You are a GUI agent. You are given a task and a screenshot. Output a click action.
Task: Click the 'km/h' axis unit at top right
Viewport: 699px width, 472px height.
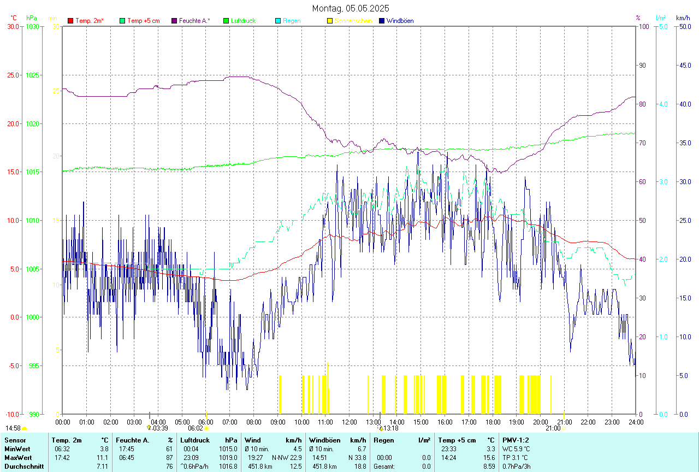pos(683,18)
